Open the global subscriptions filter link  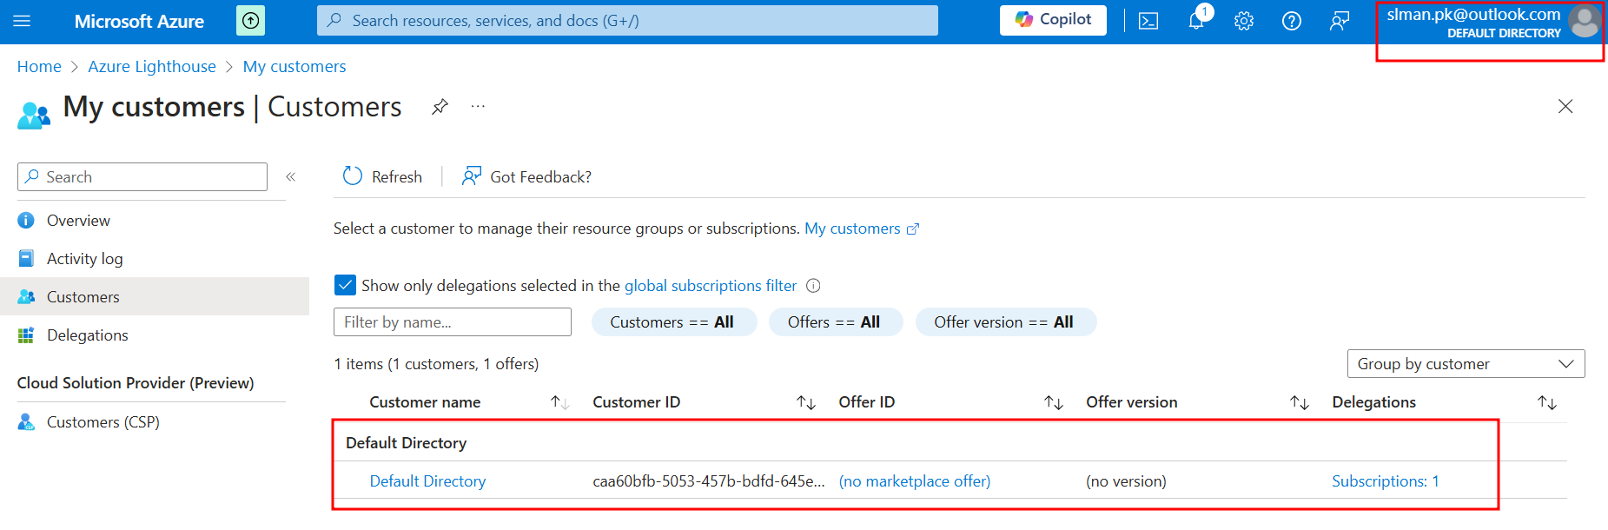click(x=711, y=286)
